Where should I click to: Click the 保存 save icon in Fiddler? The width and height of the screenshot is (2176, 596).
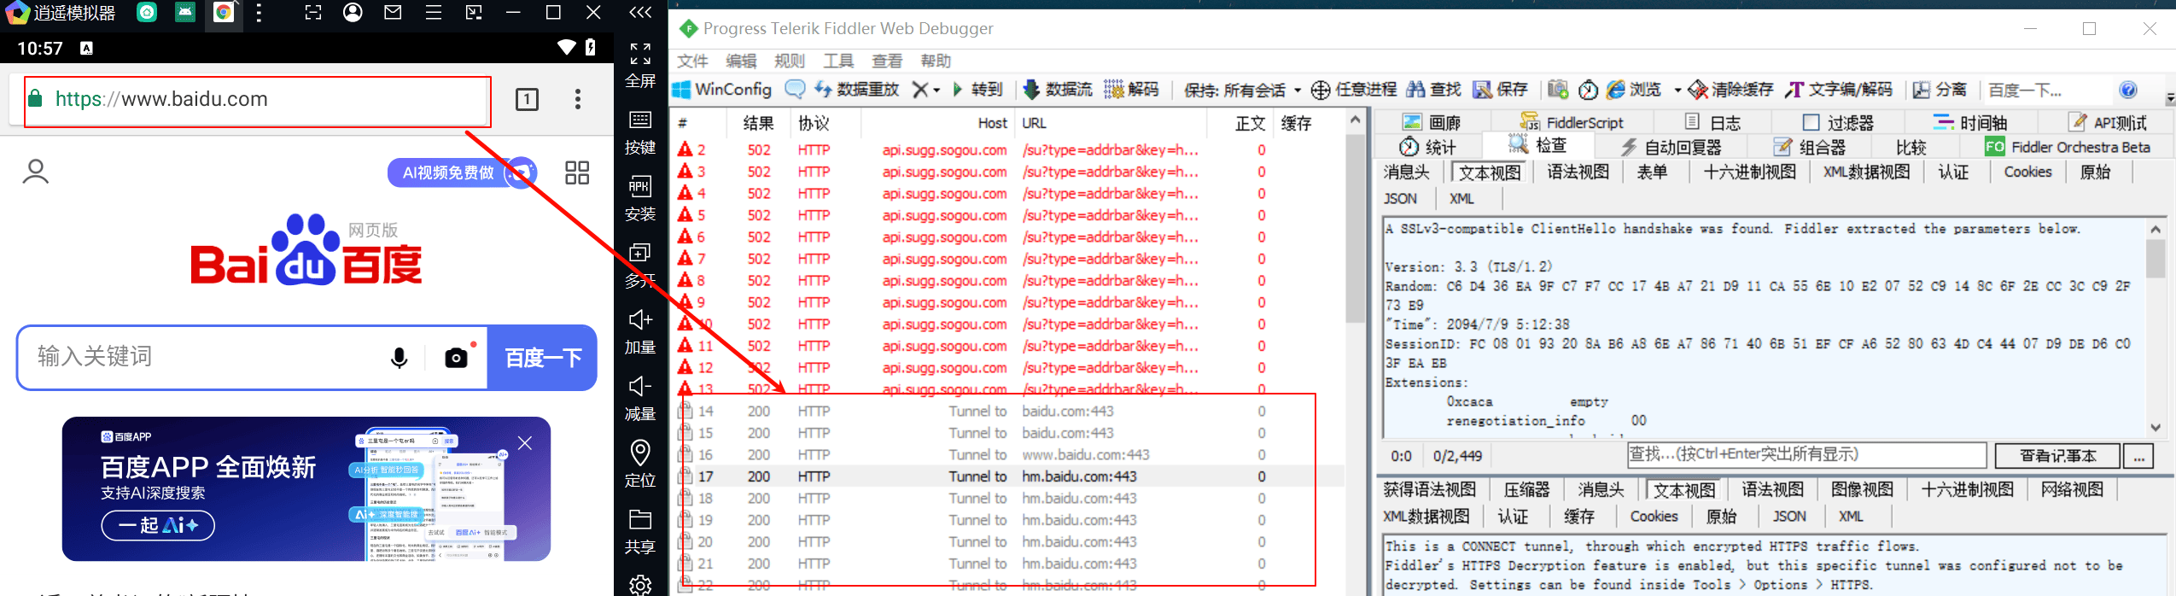tap(1483, 90)
